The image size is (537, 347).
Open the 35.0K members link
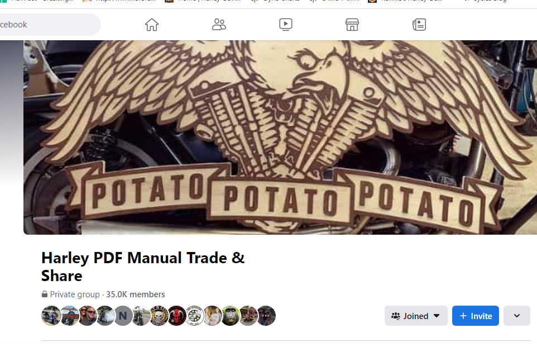click(x=135, y=294)
